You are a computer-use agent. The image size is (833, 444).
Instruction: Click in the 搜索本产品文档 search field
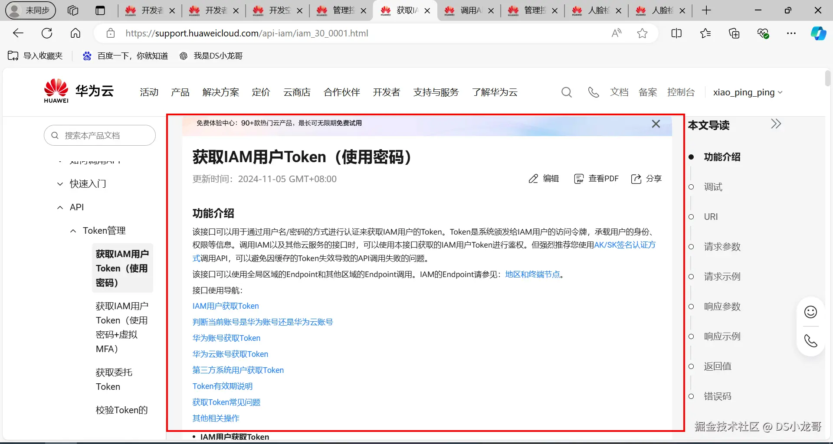click(100, 135)
